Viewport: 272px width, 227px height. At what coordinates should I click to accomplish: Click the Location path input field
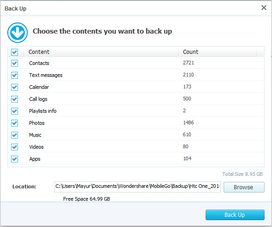tap(137, 187)
